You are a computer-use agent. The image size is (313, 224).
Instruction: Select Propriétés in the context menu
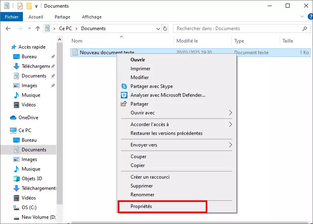(177, 206)
